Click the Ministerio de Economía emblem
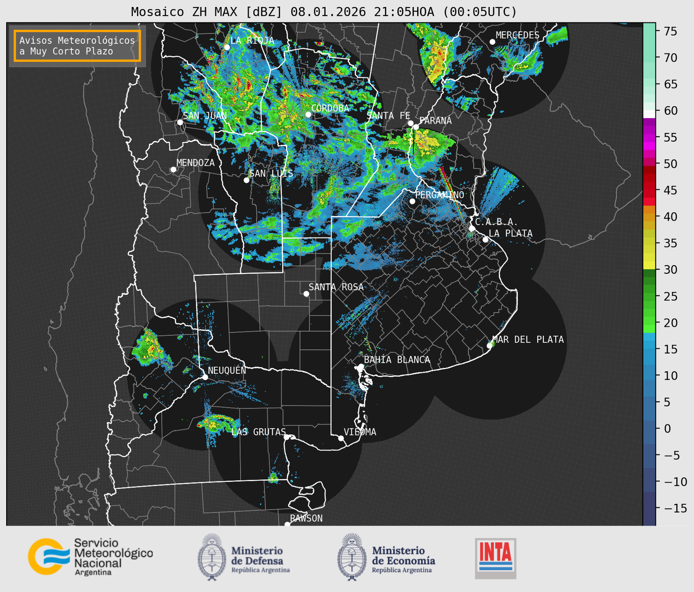The width and height of the screenshot is (694, 592). pyautogui.click(x=352, y=557)
